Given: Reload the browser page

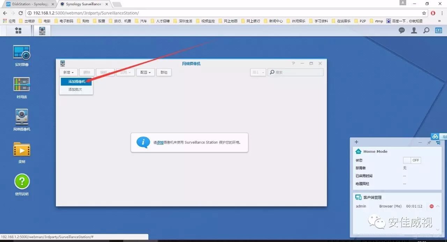Looking at the screenshot, I should (x=21, y=13).
